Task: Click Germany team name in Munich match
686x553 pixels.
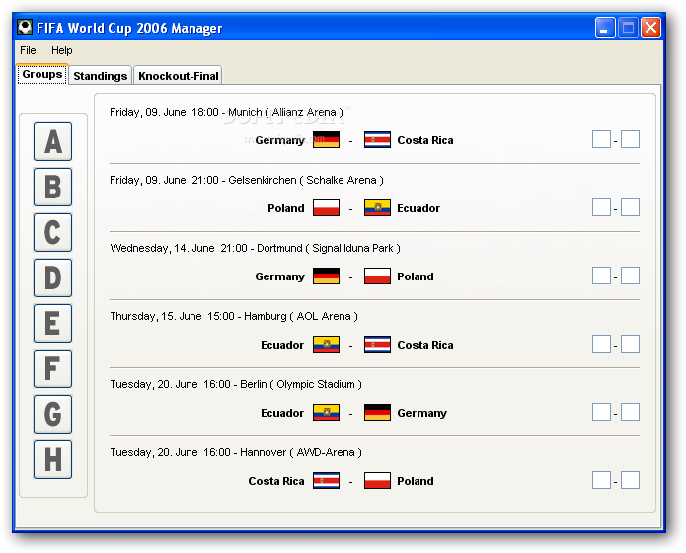Action: click(280, 140)
